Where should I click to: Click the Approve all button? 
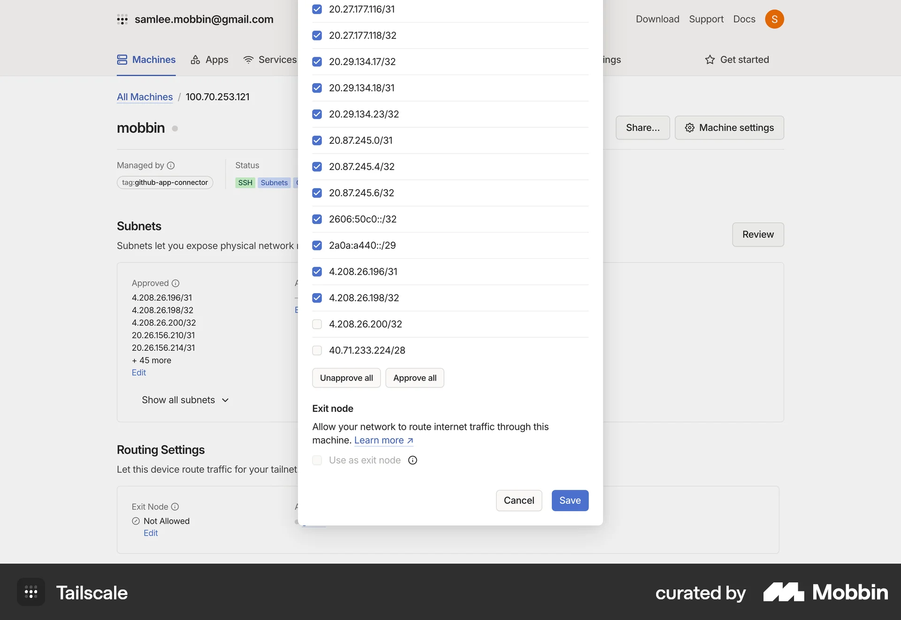pos(414,378)
